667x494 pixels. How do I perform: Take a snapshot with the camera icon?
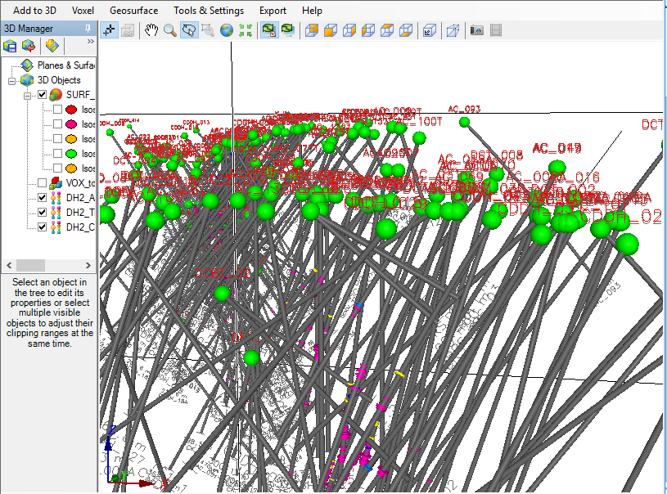476,30
